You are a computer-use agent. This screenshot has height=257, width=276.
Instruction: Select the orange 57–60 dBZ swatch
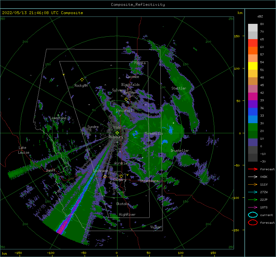click(x=253, y=51)
